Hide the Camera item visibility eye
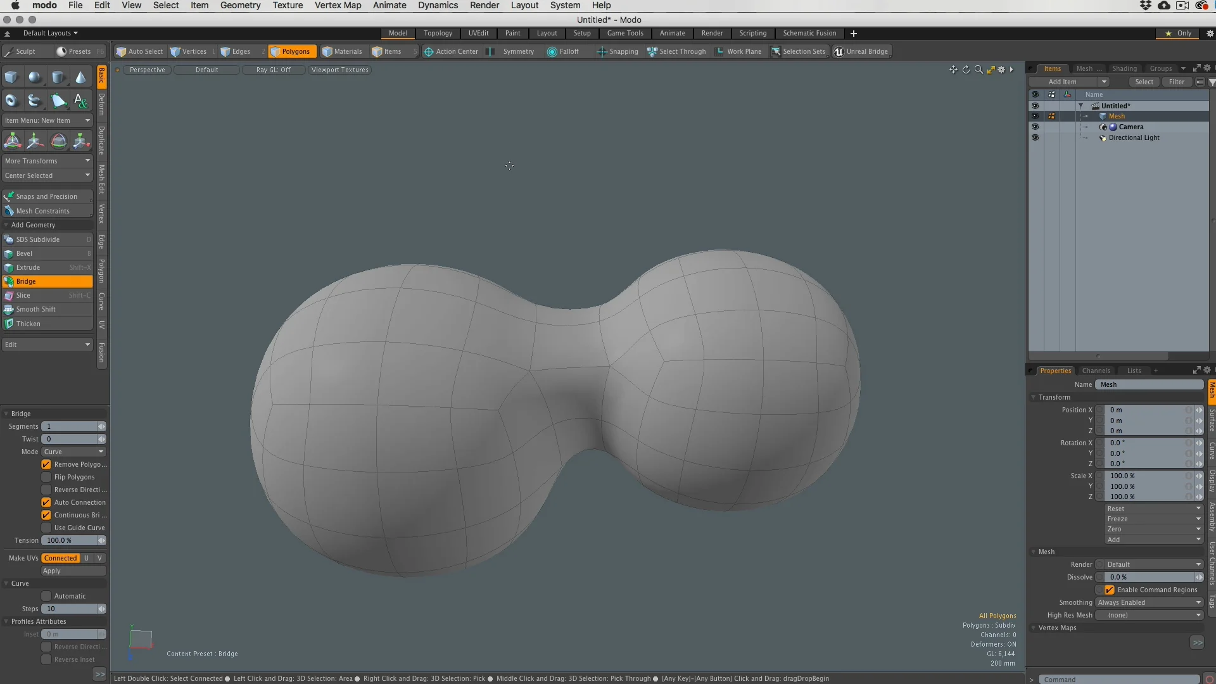 (x=1035, y=127)
